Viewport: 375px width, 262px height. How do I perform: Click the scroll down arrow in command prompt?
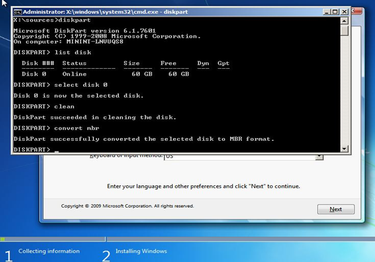click(344, 149)
